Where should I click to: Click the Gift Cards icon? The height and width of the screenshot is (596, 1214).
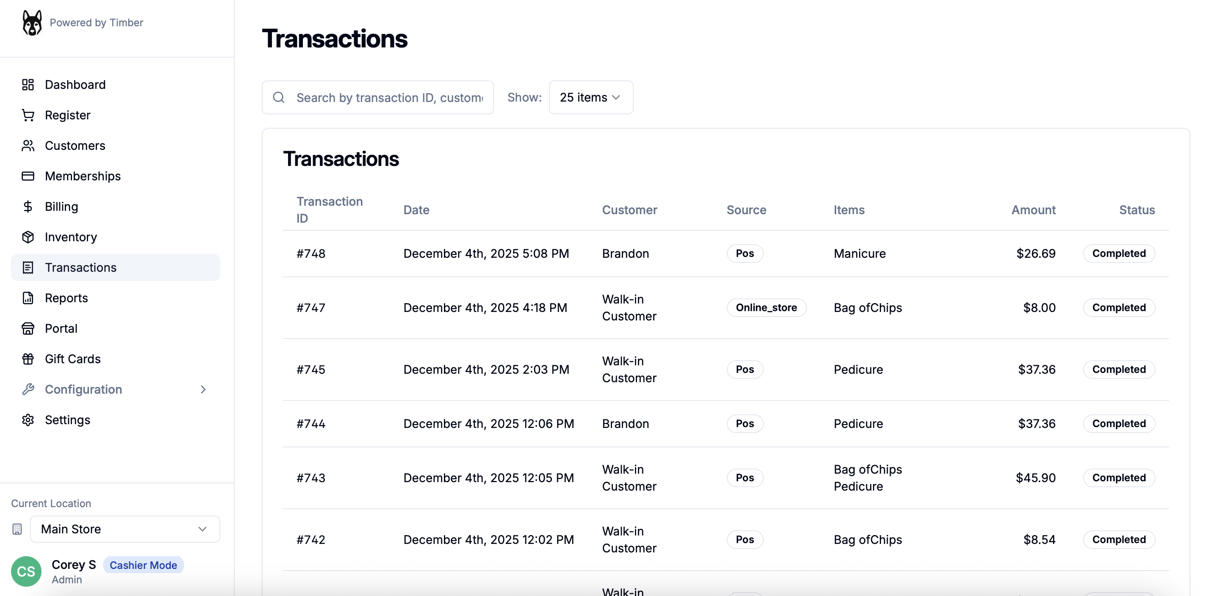click(x=28, y=359)
